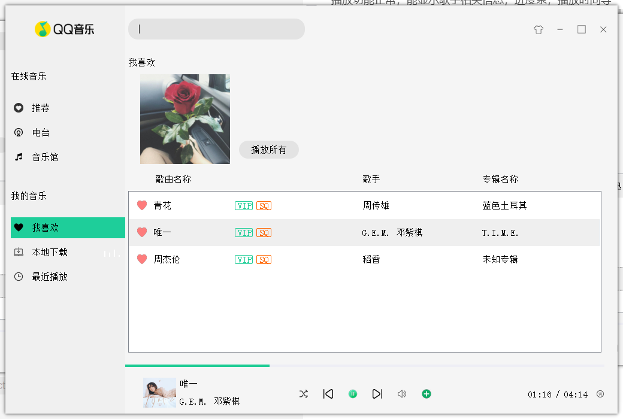Click the 专辑名称 column header
The height and width of the screenshot is (419, 623).
tap(500, 179)
